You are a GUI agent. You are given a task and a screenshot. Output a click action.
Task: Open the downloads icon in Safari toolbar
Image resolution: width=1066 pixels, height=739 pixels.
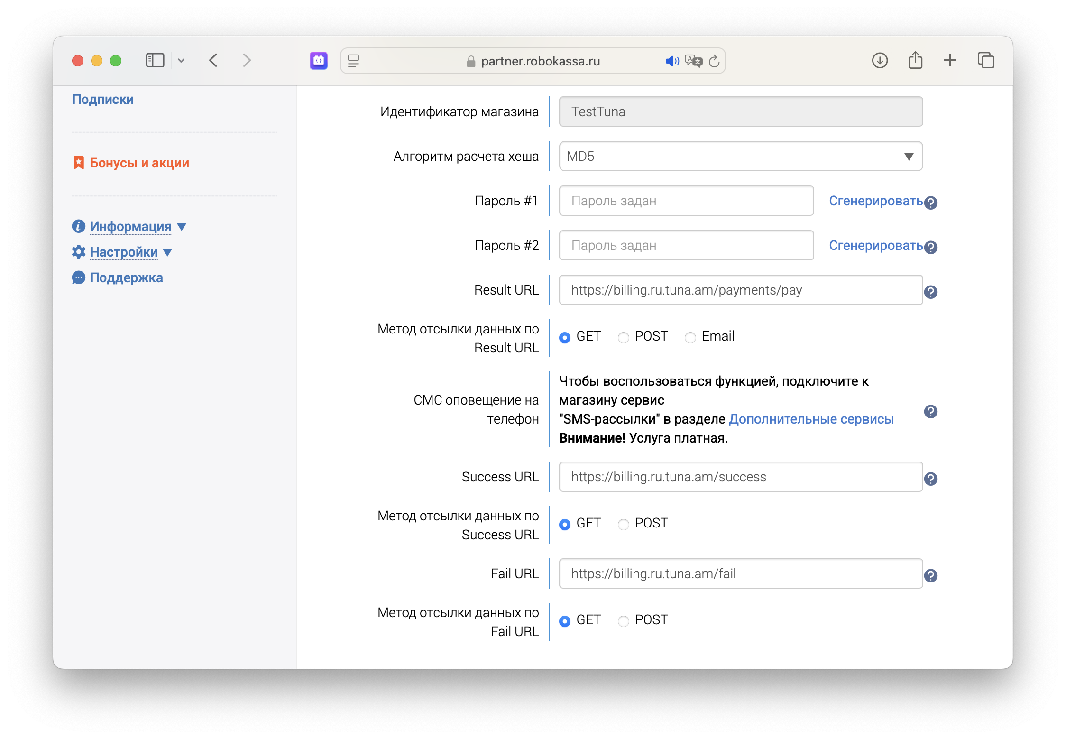click(880, 61)
